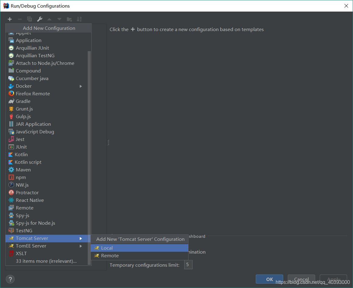
Task: Click the Cancel button
Action: point(301,279)
